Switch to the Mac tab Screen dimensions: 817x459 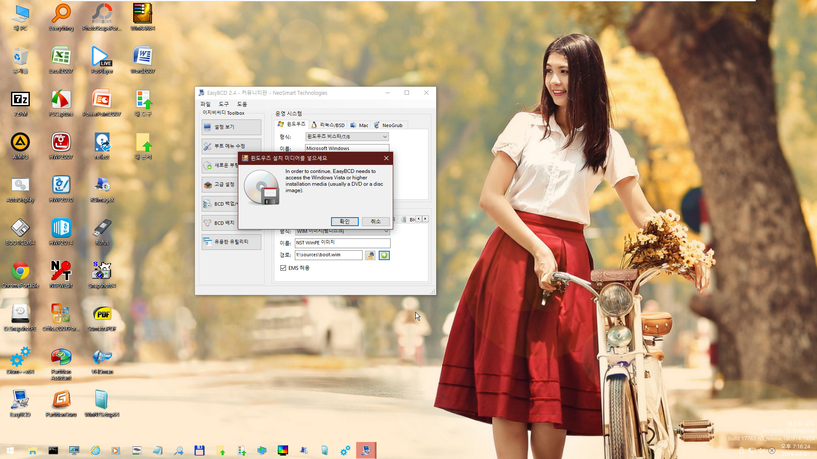point(359,125)
